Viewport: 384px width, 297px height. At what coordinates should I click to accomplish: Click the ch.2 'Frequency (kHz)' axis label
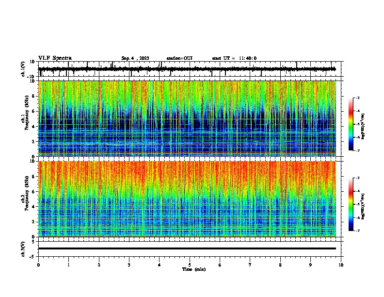pyautogui.click(x=27, y=193)
